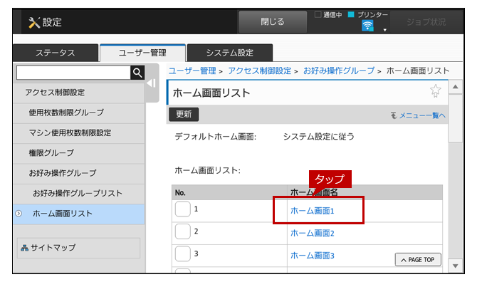The height and width of the screenshot is (282, 477).
Task: Click the sitemap icon
Action: point(25,248)
